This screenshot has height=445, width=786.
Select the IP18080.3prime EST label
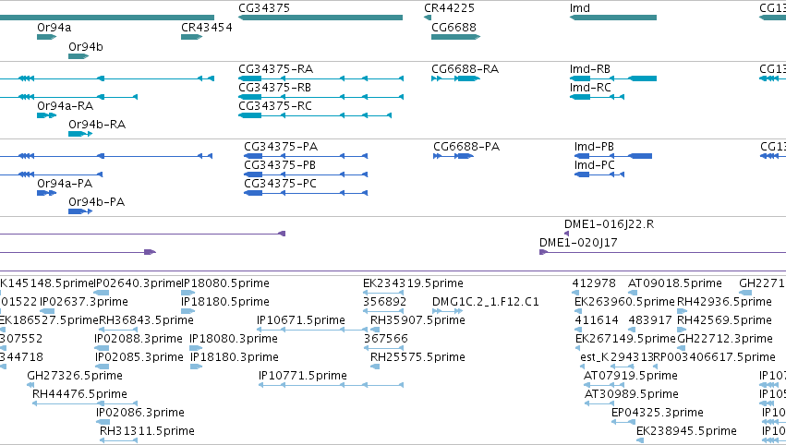[234, 339]
